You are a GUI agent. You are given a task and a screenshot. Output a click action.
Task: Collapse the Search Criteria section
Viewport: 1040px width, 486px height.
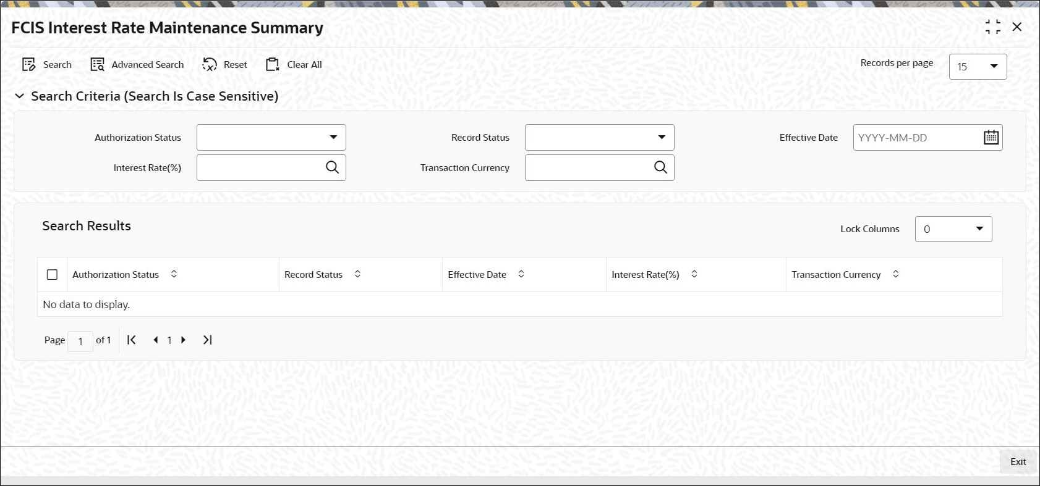pos(20,96)
